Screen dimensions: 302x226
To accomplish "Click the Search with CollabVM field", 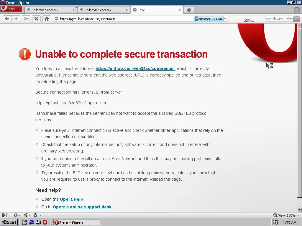I will (x=279, y=19).
